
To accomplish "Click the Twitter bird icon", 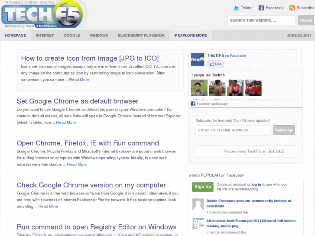I will tap(236, 8).
